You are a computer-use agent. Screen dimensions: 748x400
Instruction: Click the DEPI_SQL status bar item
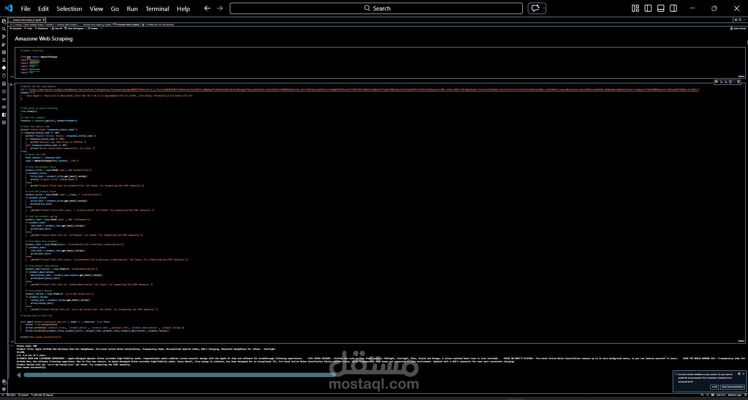(37, 395)
